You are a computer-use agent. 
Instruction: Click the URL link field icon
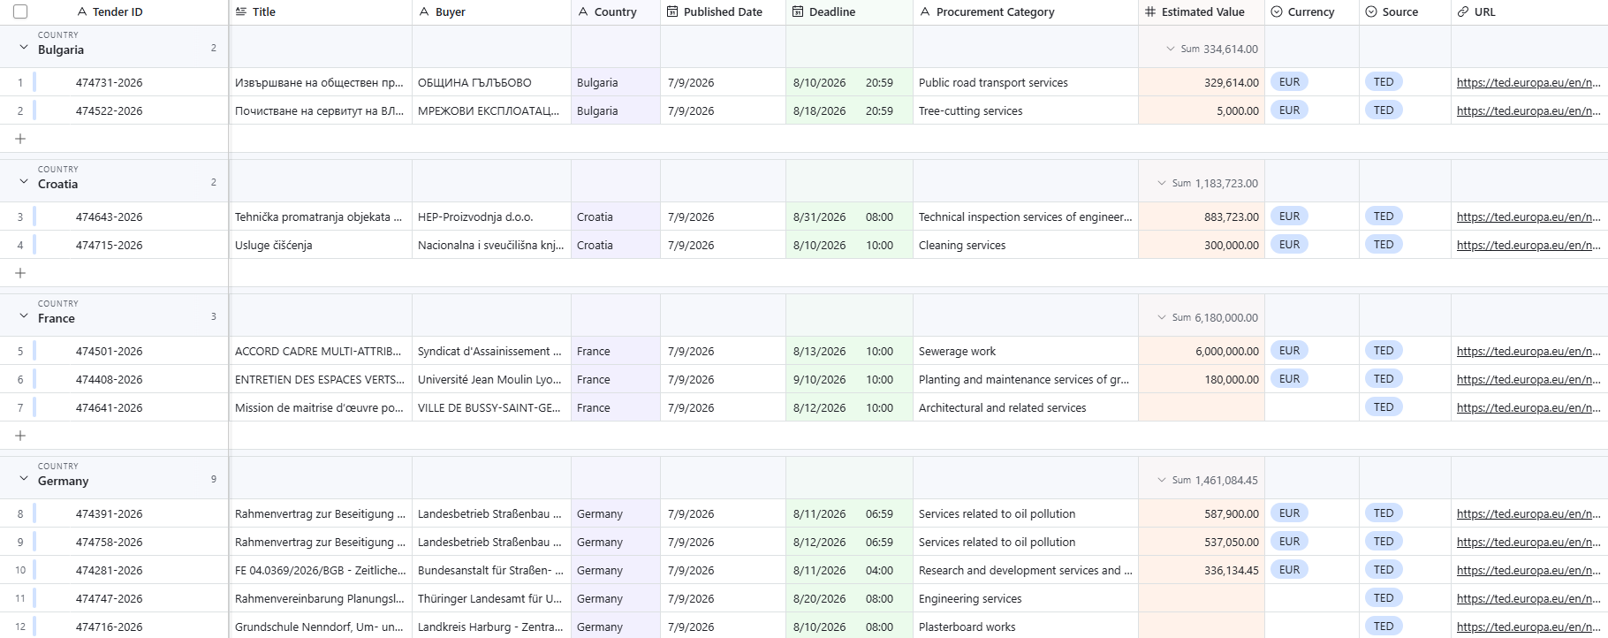(x=1463, y=12)
